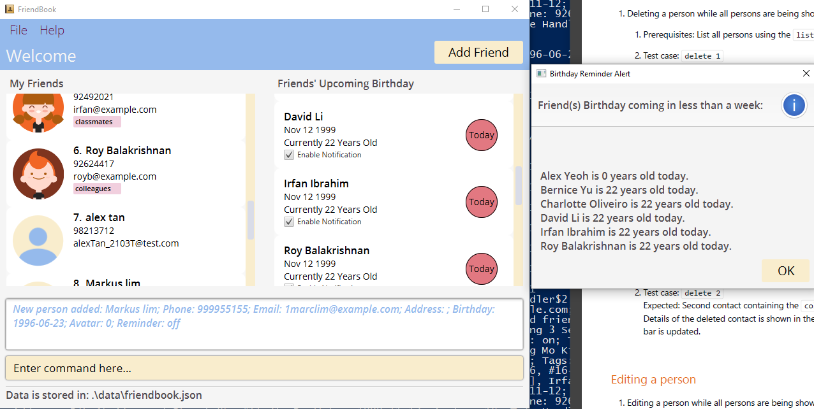The width and height of the screenshot is (814, 409).
Task: Click alert line Alex Yeoh is 0 years old
Action: pos(614,176)
